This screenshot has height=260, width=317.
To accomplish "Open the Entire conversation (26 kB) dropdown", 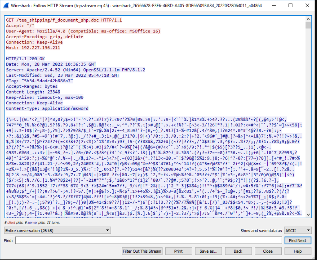I will 57,230.
